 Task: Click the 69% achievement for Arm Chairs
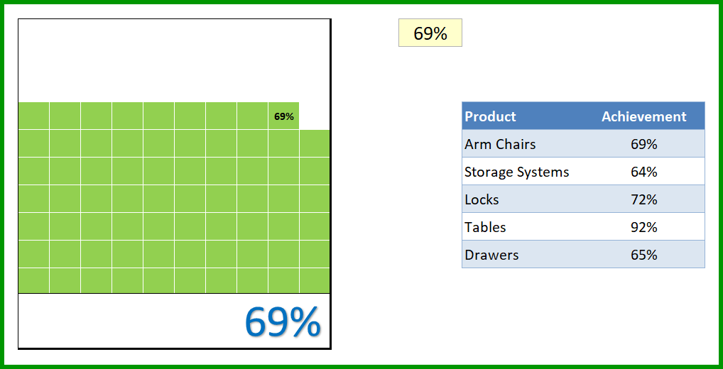[x=644, y=144]
